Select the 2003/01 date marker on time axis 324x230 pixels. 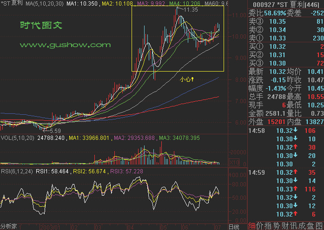50,227
